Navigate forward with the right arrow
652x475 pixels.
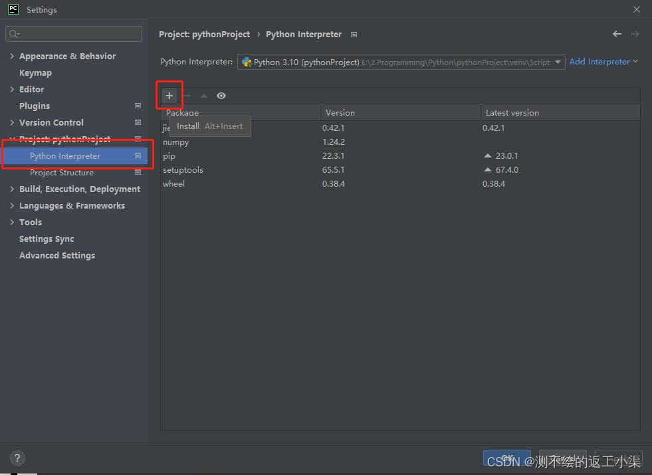click(635, 34)
